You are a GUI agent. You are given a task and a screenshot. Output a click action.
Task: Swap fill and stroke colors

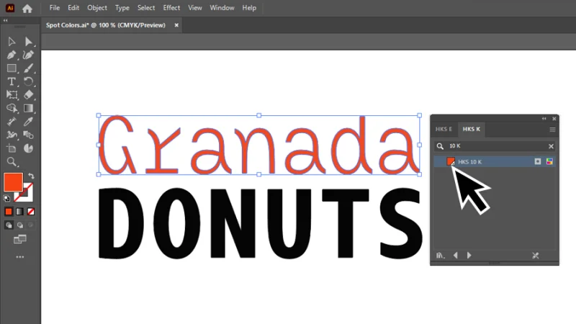31,176
